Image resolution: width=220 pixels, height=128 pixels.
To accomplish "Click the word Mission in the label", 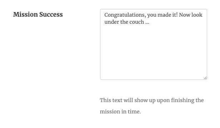I will pos(25,15).
